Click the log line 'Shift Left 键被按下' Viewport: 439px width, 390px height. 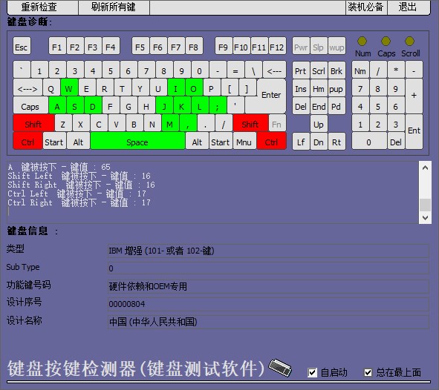pos(79,176)
